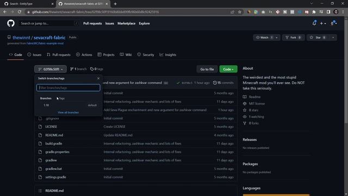The width and height of the screenshot is (348, 196).
Task: Switch to the Actions tab
Action: (84, 54)
